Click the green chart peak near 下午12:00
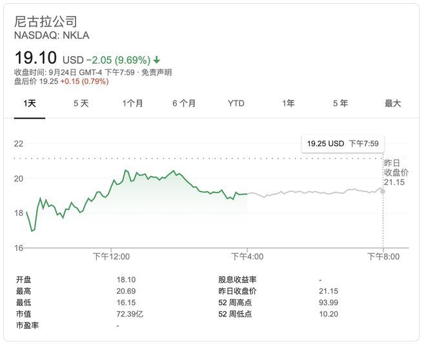This screenshot has height=344, width=426. [x=125, y=170]
